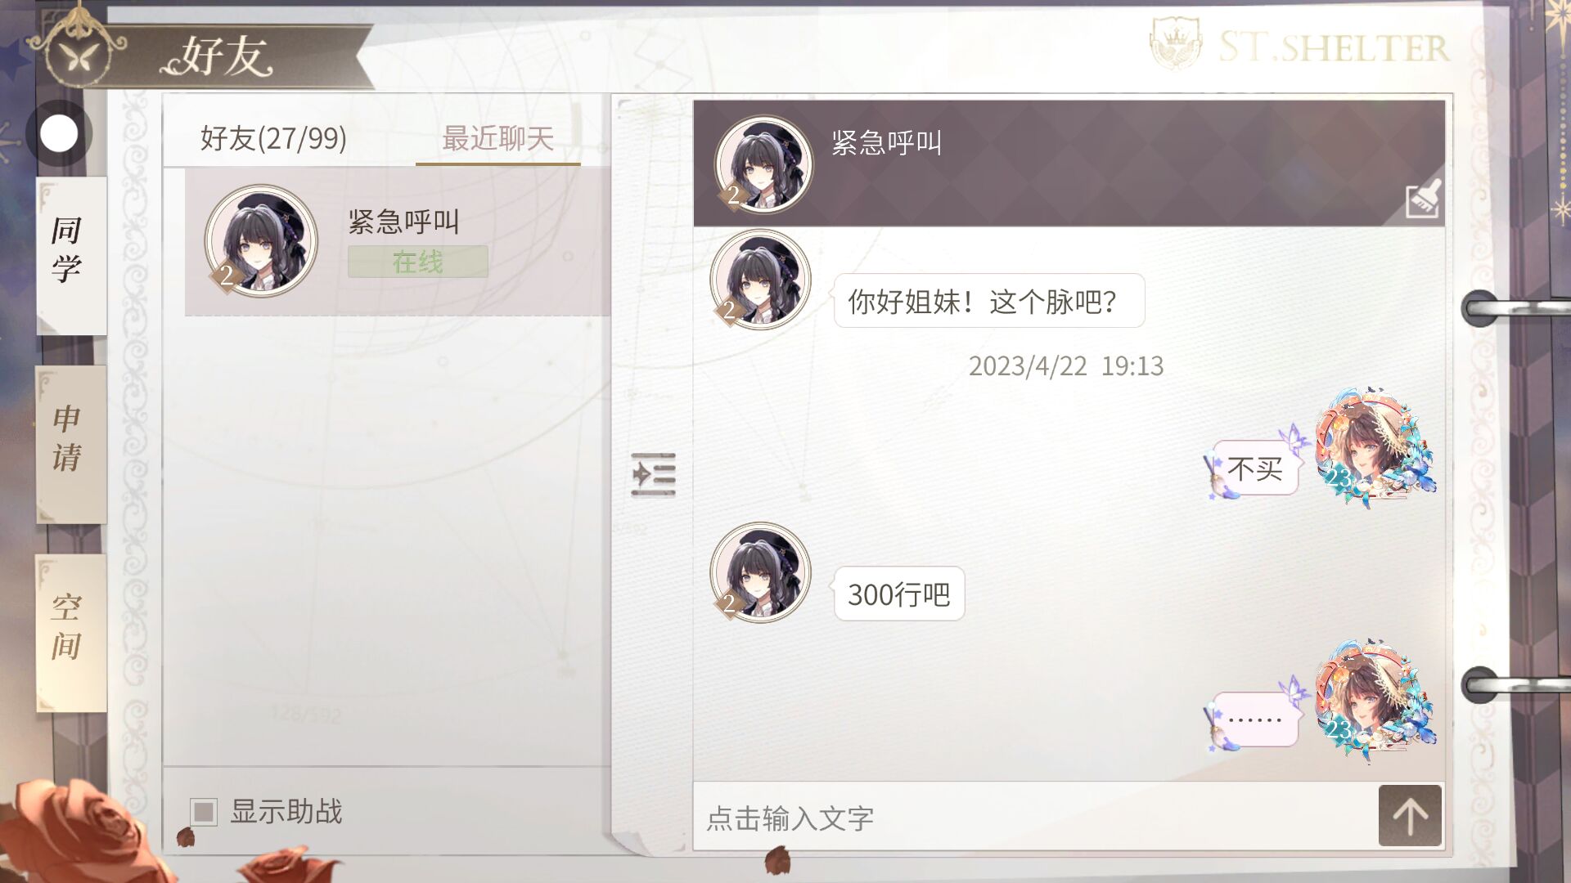Select the 最近聊天 tab
1571x883 pixels.
497,137
